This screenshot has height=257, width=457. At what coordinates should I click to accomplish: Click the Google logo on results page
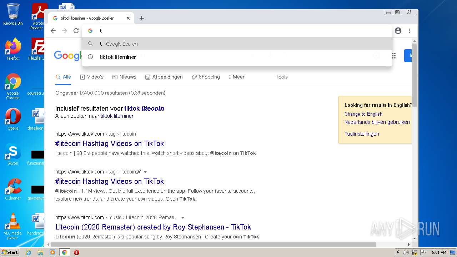coord(68,56)
